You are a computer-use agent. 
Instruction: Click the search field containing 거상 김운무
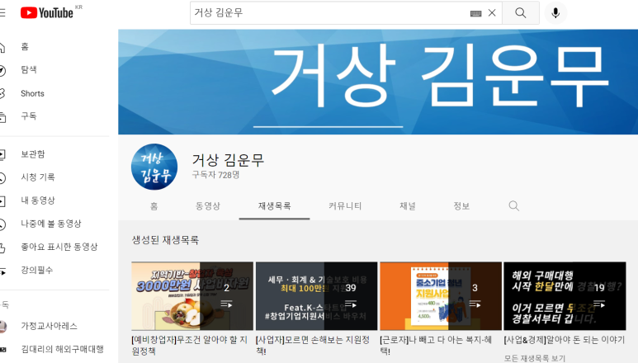pos(346,12)
